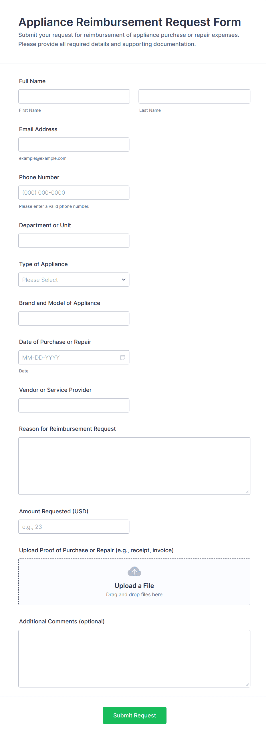Click the Additional Comments resize handle

(247, 685)
